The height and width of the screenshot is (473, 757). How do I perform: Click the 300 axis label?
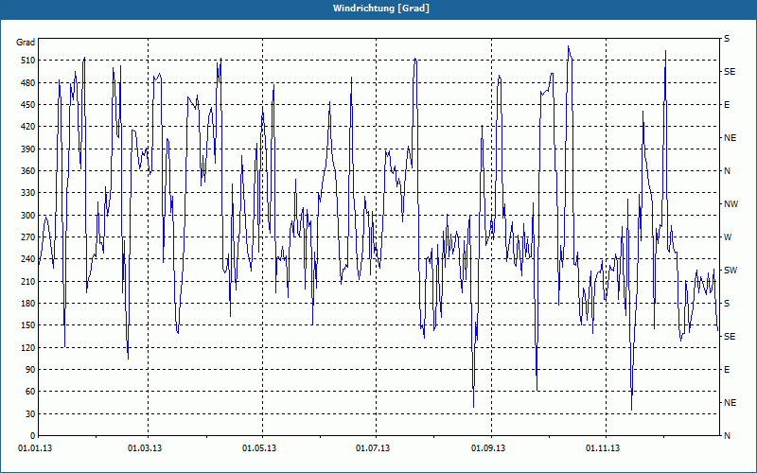click(x=27, y=216)
